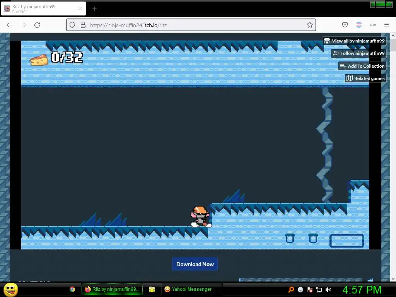Reload the page with the refresh icon
This screenshot has width=396, height=297.
click(x=37, y=25)
